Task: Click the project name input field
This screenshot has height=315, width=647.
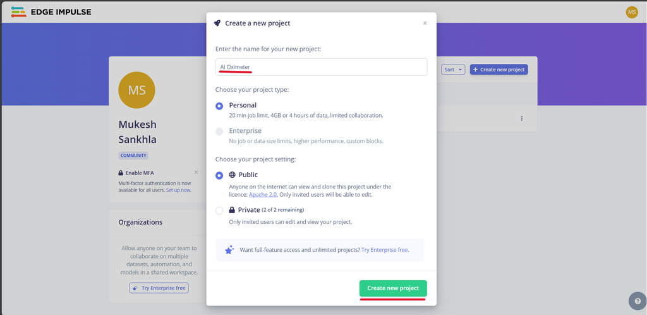Action: point(321,67)
